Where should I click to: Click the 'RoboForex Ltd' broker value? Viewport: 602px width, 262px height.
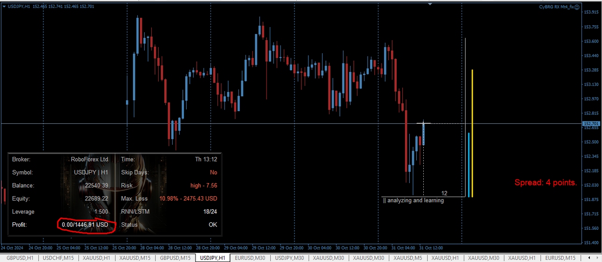point(89,159)
